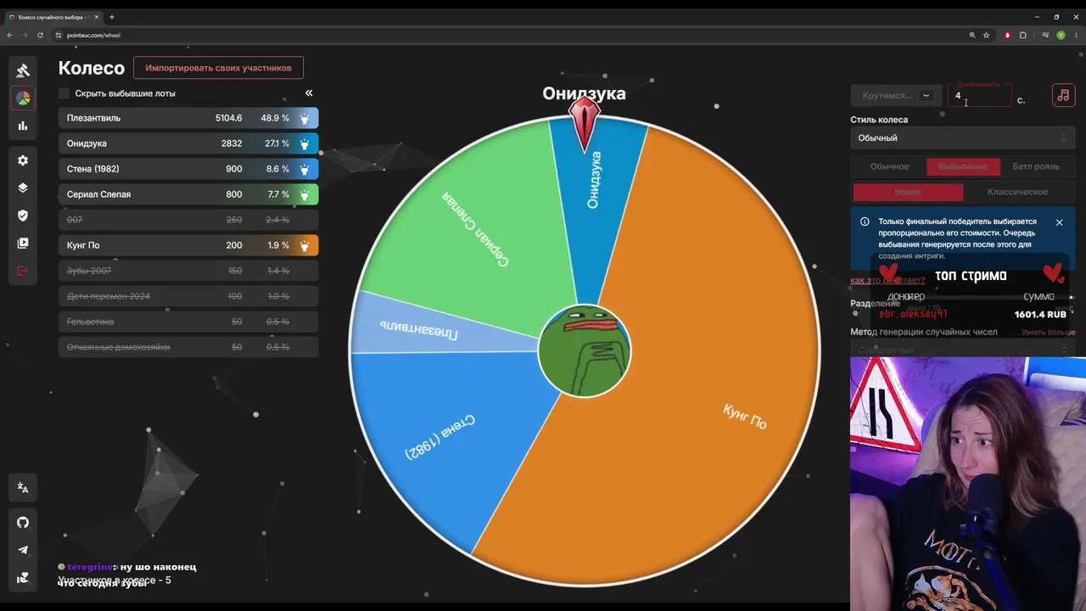Select the Выбывание wheel mode
The width and height of the screenshot is (1086, 611).
963,166
